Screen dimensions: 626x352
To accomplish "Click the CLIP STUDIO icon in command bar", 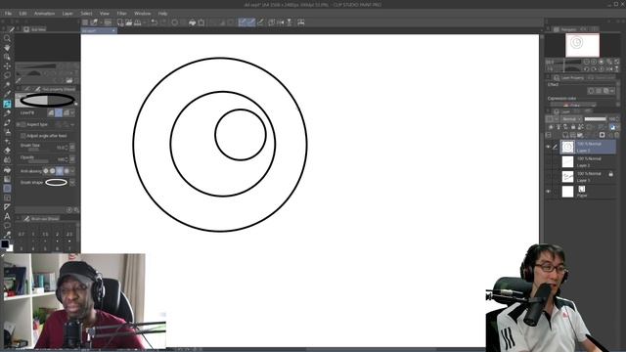I will coord(94,22).
